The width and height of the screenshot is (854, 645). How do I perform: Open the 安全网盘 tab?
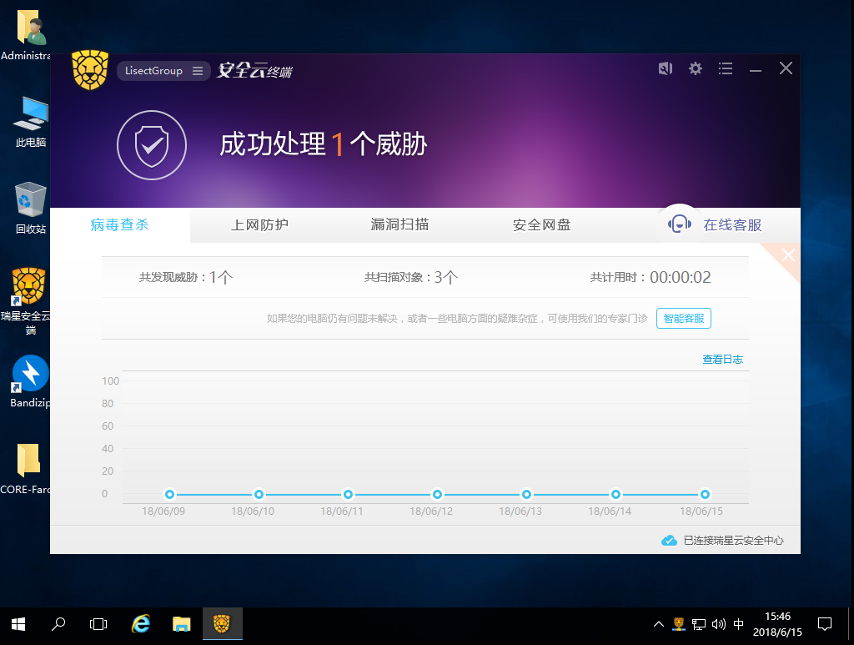click(541, 225)
